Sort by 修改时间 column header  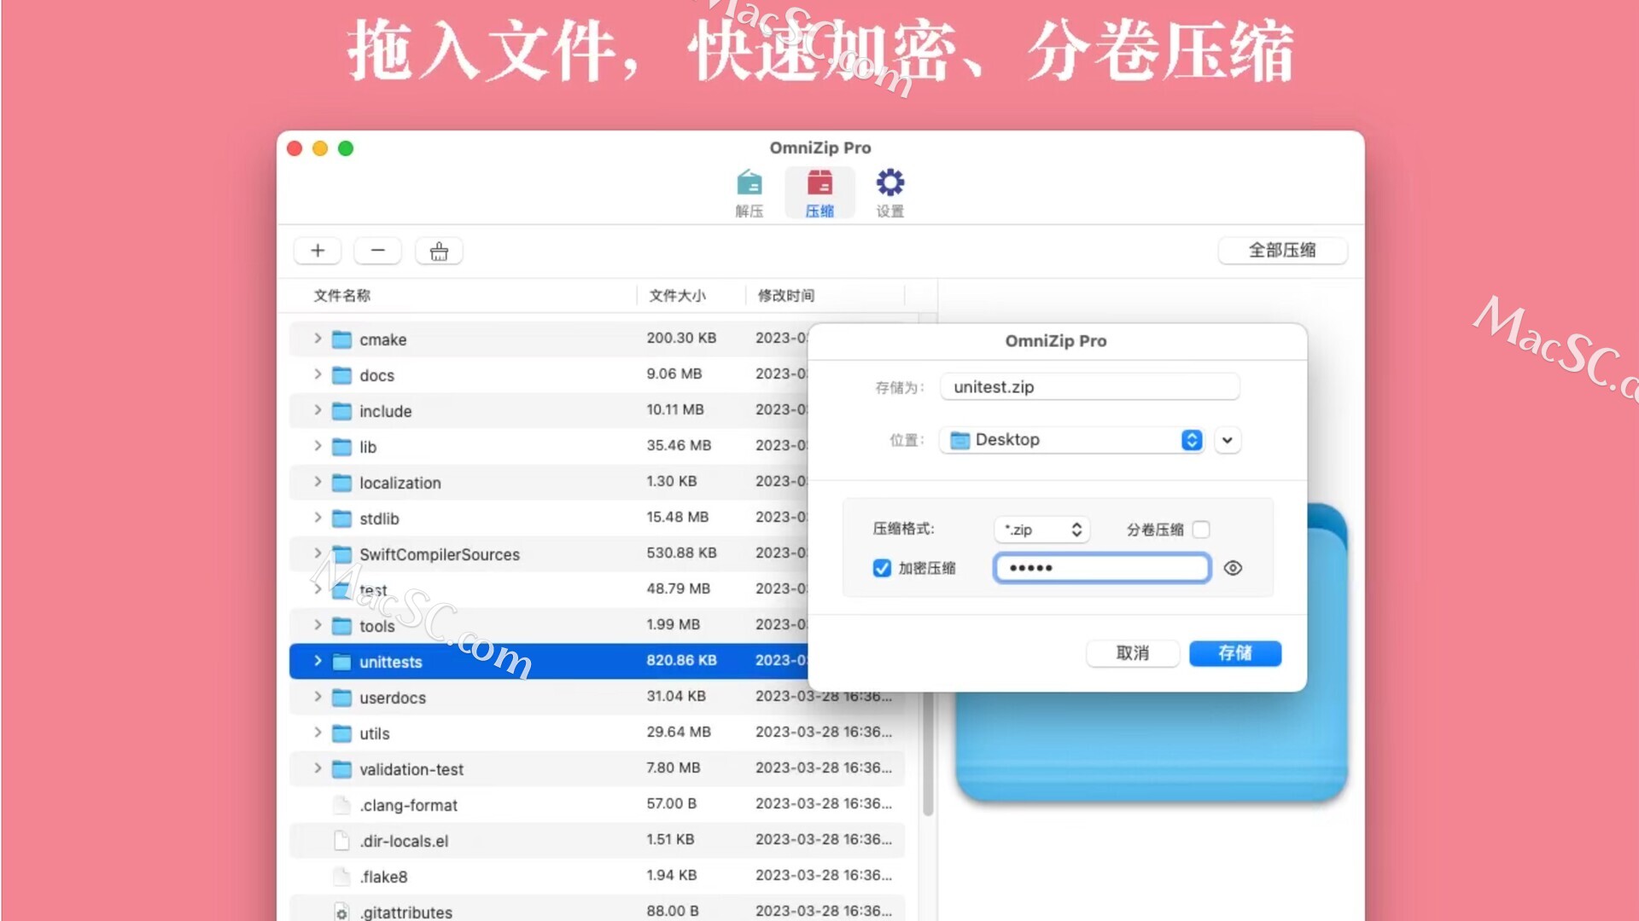click(786, 295)
